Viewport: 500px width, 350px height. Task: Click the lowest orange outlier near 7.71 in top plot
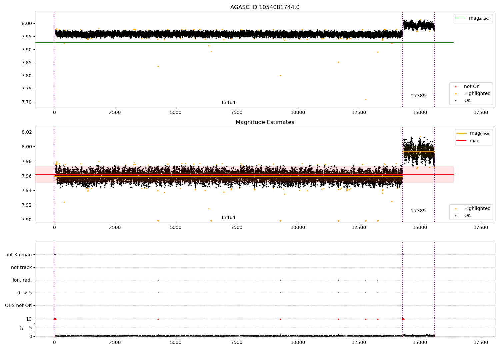click(x=366, y=99)
